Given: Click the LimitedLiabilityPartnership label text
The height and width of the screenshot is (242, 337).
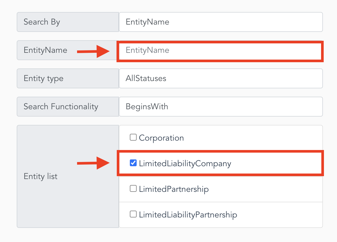Looking at the screenshot, I should [x=188, y=215].
